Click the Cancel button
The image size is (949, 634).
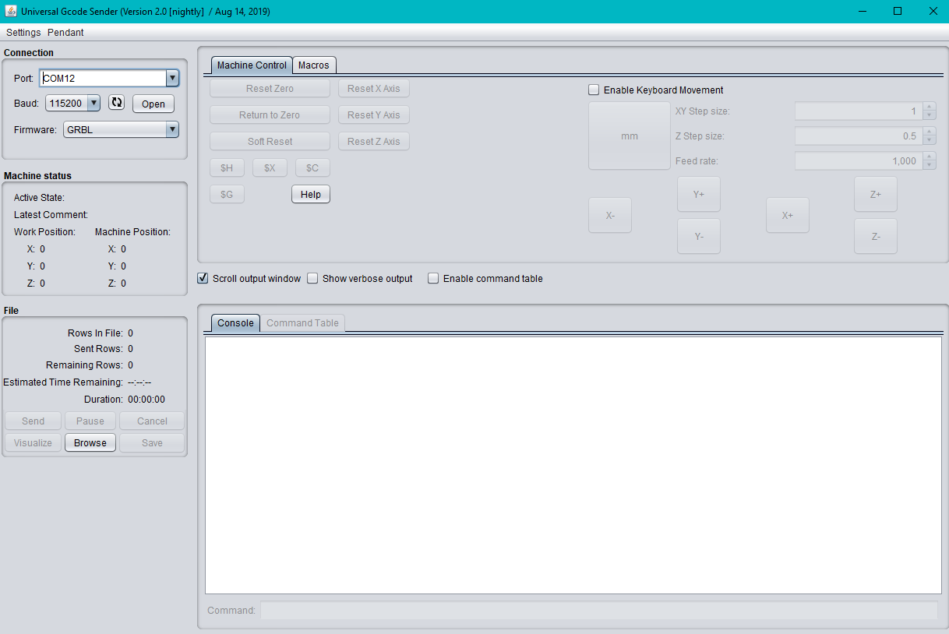(x=152, y=421)
